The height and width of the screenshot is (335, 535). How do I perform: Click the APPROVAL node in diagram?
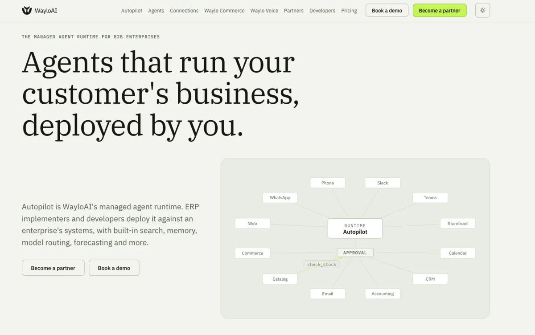click(355, 253)
